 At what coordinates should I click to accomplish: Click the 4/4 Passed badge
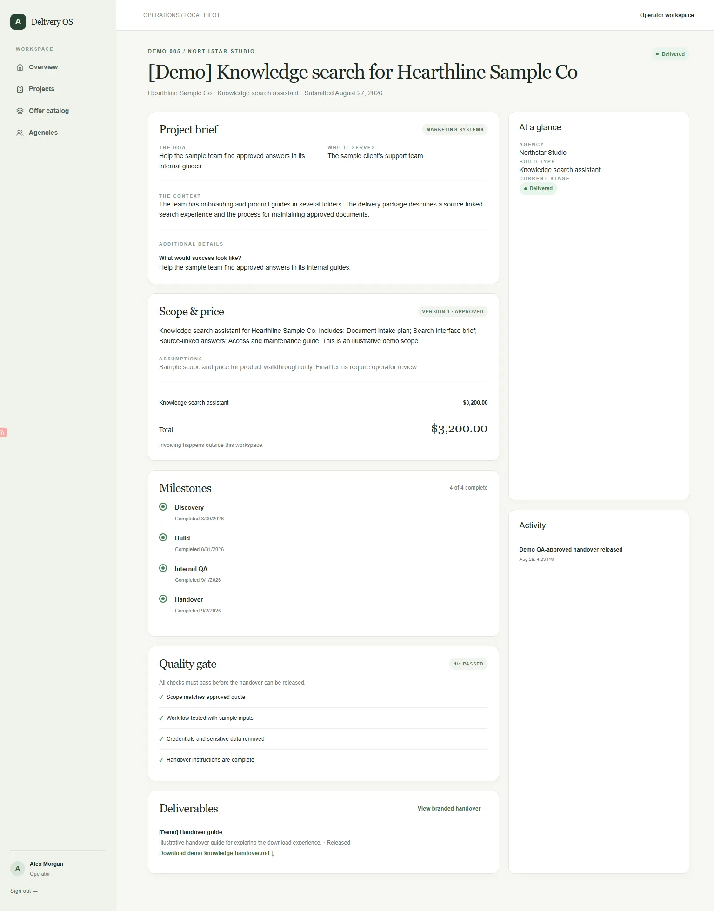(468, 664)
